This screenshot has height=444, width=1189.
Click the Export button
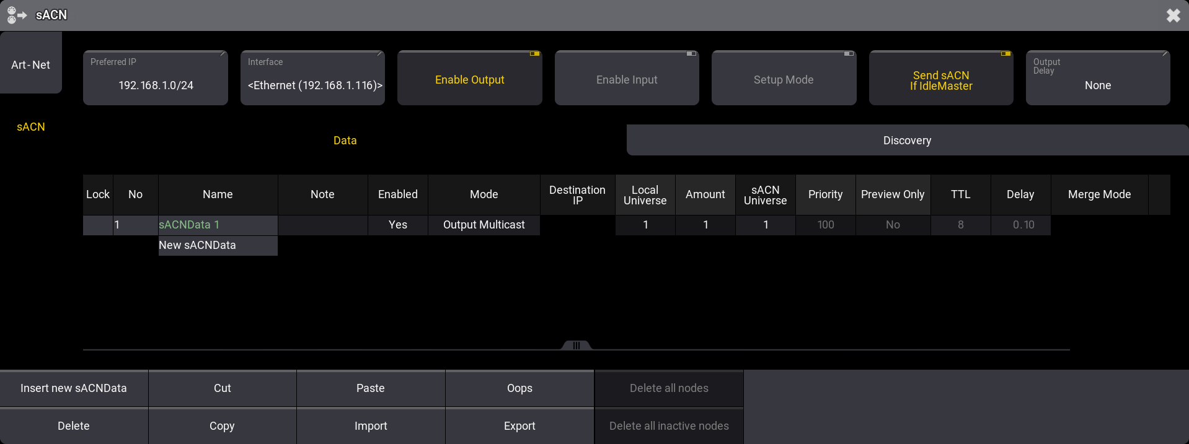point(519,426)
